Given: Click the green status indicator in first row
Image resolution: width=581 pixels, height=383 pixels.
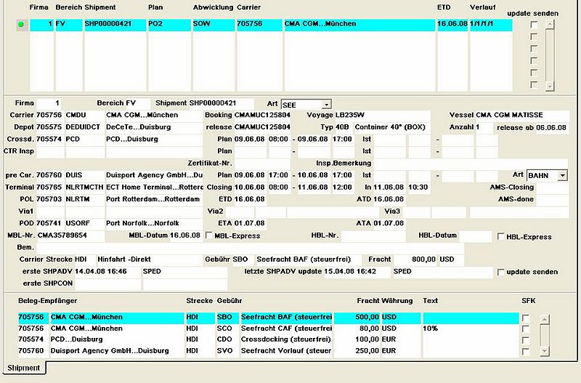Looking at the screenshot, I should tap(21, 25).
